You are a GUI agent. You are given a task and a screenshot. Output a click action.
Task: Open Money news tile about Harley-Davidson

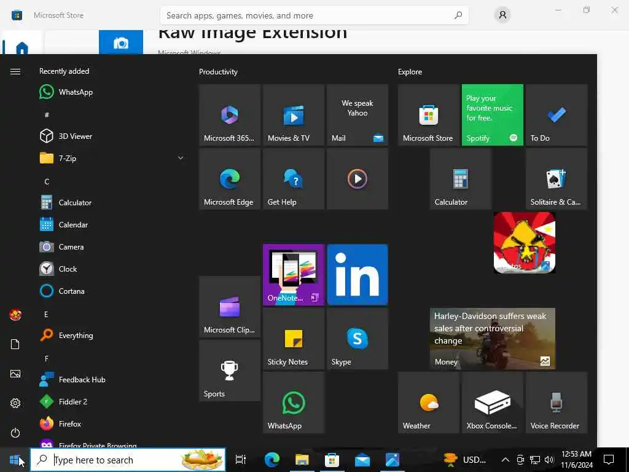point(493,339)
